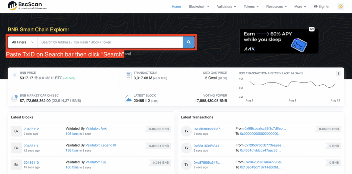
Task: Click the market cap globe icon
Action: click(14, 98)
